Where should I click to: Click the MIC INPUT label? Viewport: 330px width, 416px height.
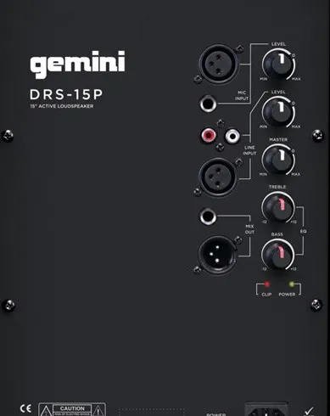[x=242, y=96]
